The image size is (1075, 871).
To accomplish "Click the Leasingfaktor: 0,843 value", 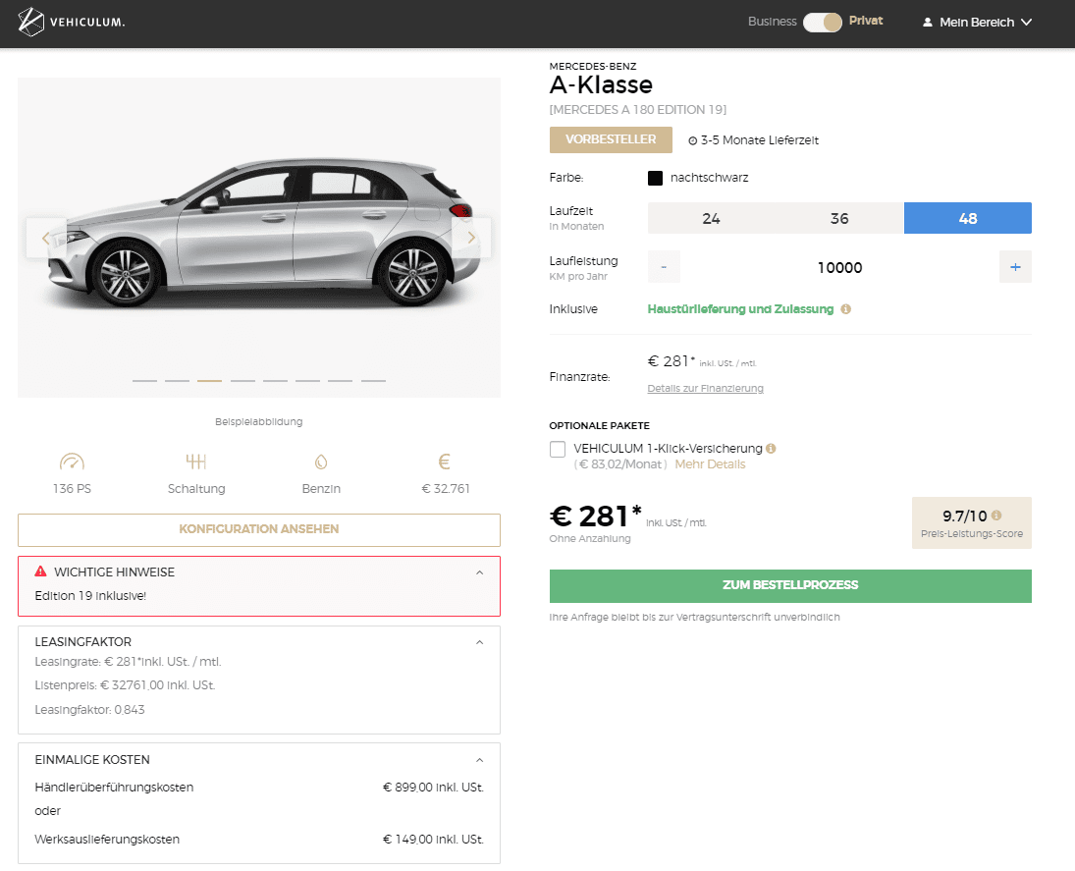I will pyautogui.click(x=89, y=710).
